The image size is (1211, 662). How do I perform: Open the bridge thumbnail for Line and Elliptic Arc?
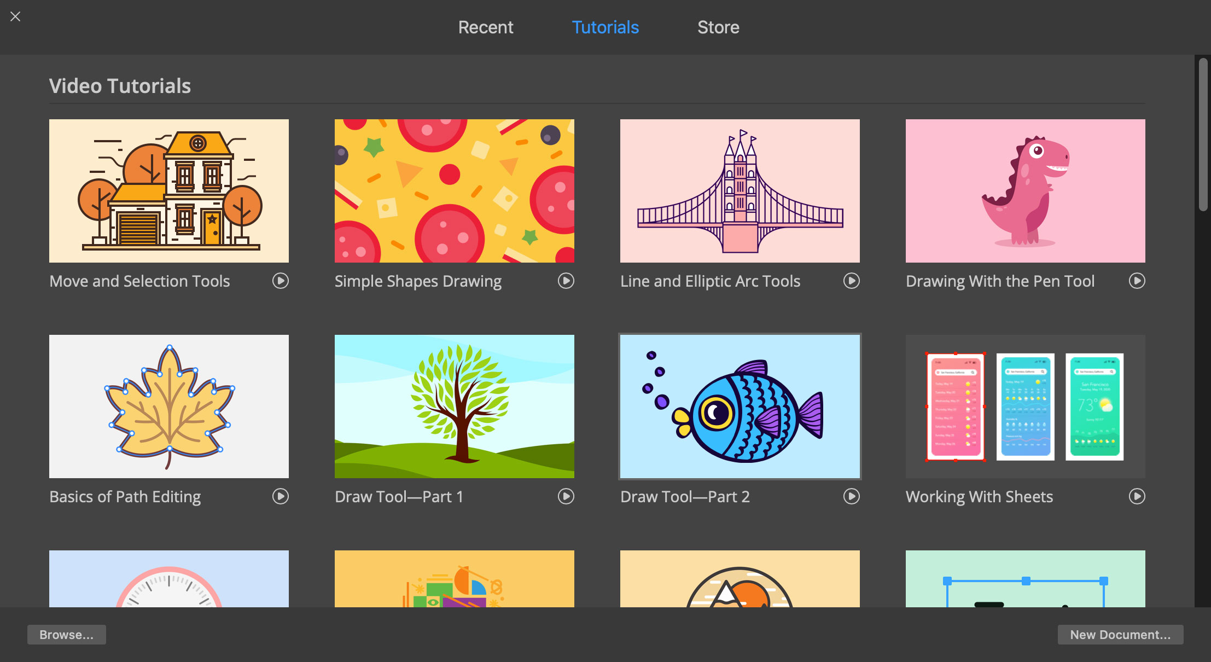740,191
